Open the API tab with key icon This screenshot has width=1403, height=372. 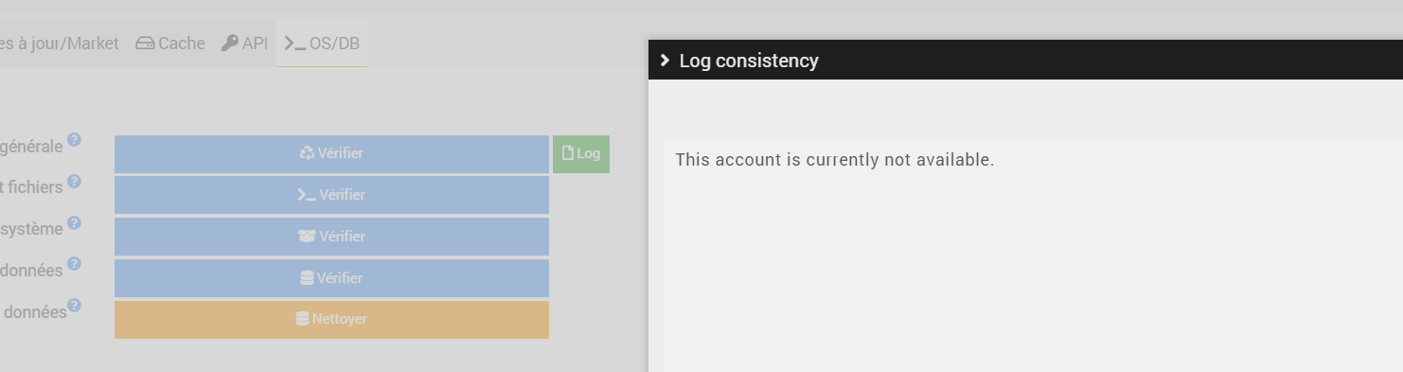pyautogui.click(x=244, y=44)
